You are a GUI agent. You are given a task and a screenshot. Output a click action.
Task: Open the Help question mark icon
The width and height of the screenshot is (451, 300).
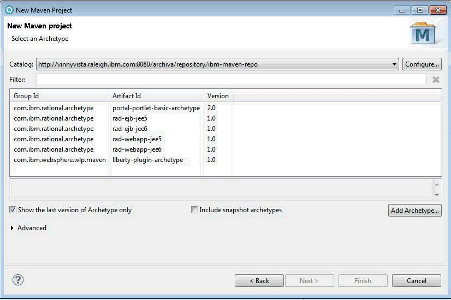click(18, 280)
